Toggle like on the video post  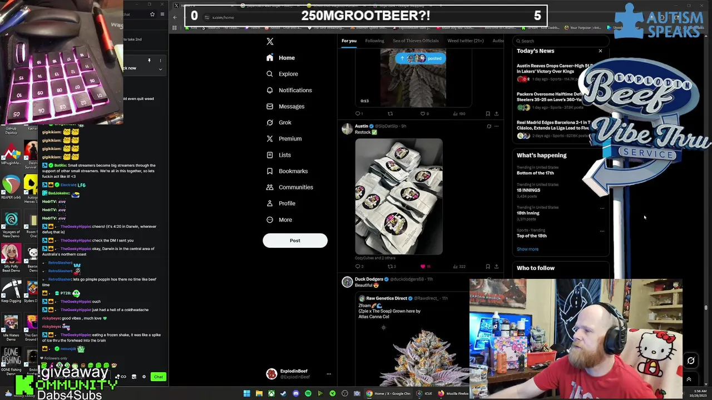(424, 114)
